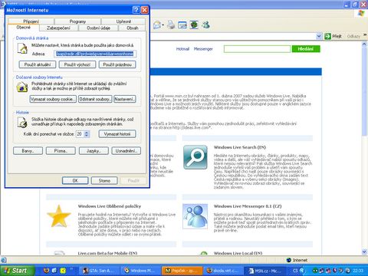
Task: Click the yellow quick launch icon
Action: (x=63, y=271)
